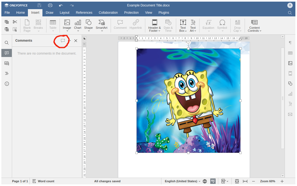The width and height of the screenshot is (297, 186).
Task: Open the File tab
Action: click(7, 13)
